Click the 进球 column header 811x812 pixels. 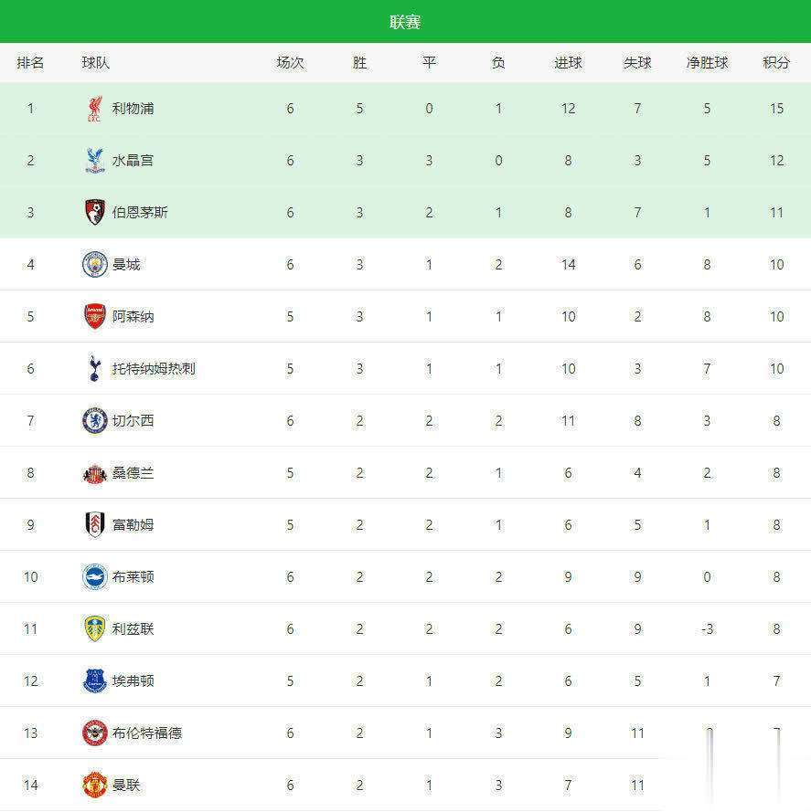pos(568,63)
